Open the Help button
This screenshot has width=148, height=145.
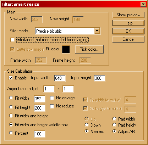pyautogui.click(x=128, y=23)
